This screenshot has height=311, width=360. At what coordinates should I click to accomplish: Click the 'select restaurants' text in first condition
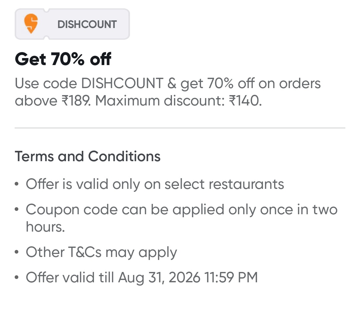tap(224, 184)
